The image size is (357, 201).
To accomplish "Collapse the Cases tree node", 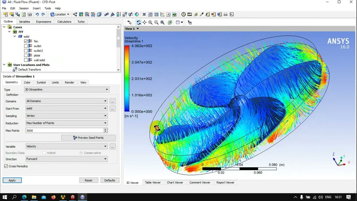I will pos(4,27).
